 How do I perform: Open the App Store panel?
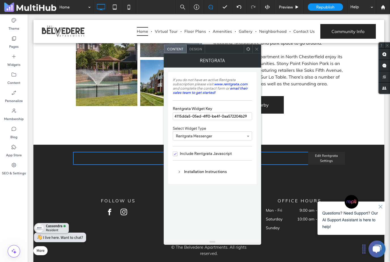pos(14,151)
